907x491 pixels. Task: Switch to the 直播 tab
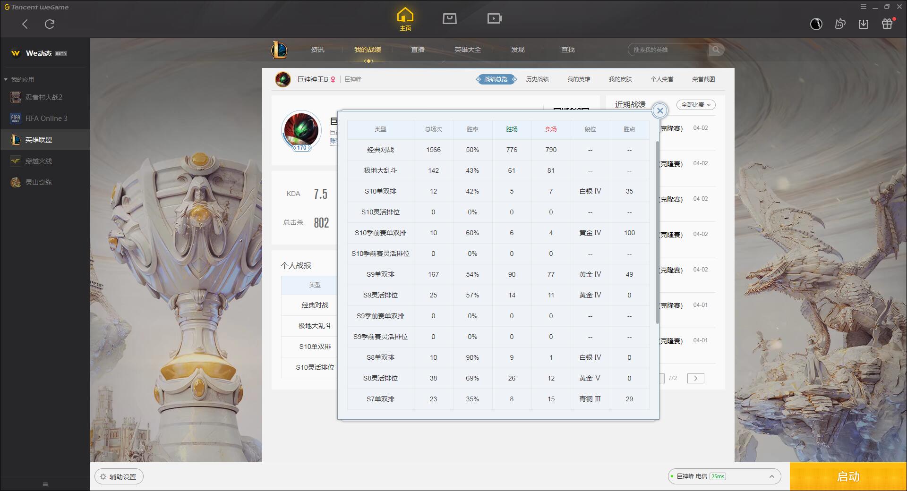point(418,50)
